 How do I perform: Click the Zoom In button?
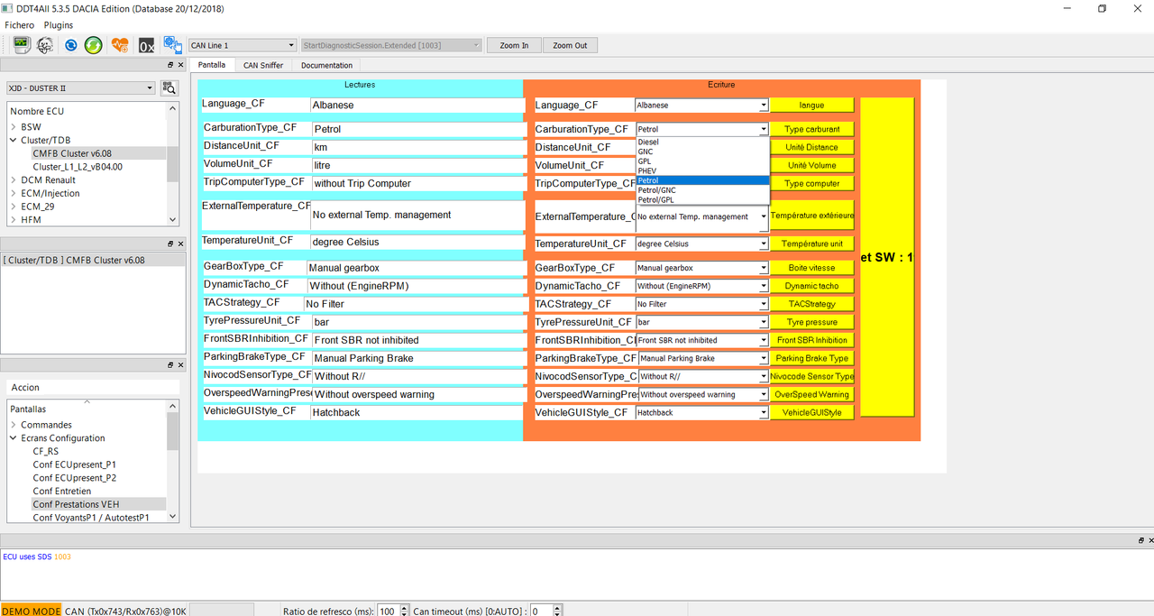pos(514,45)
